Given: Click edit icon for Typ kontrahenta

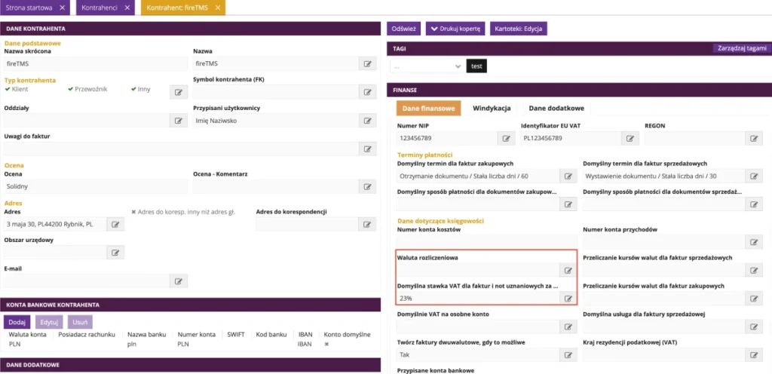Looking at the screenshot, I should 179,92.
